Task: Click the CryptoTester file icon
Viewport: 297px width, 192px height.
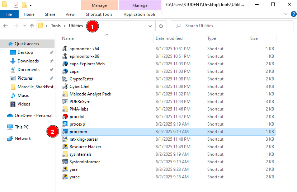Action: (65, 79)
